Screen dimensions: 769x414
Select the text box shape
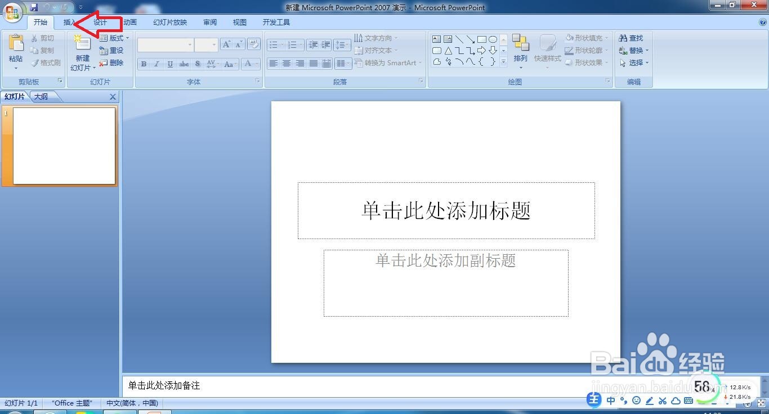tap(436, 39)
